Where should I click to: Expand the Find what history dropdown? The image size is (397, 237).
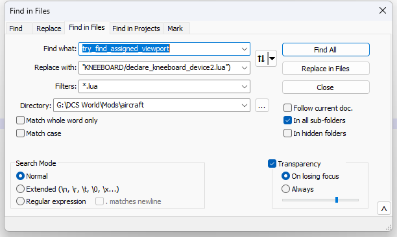245,49
